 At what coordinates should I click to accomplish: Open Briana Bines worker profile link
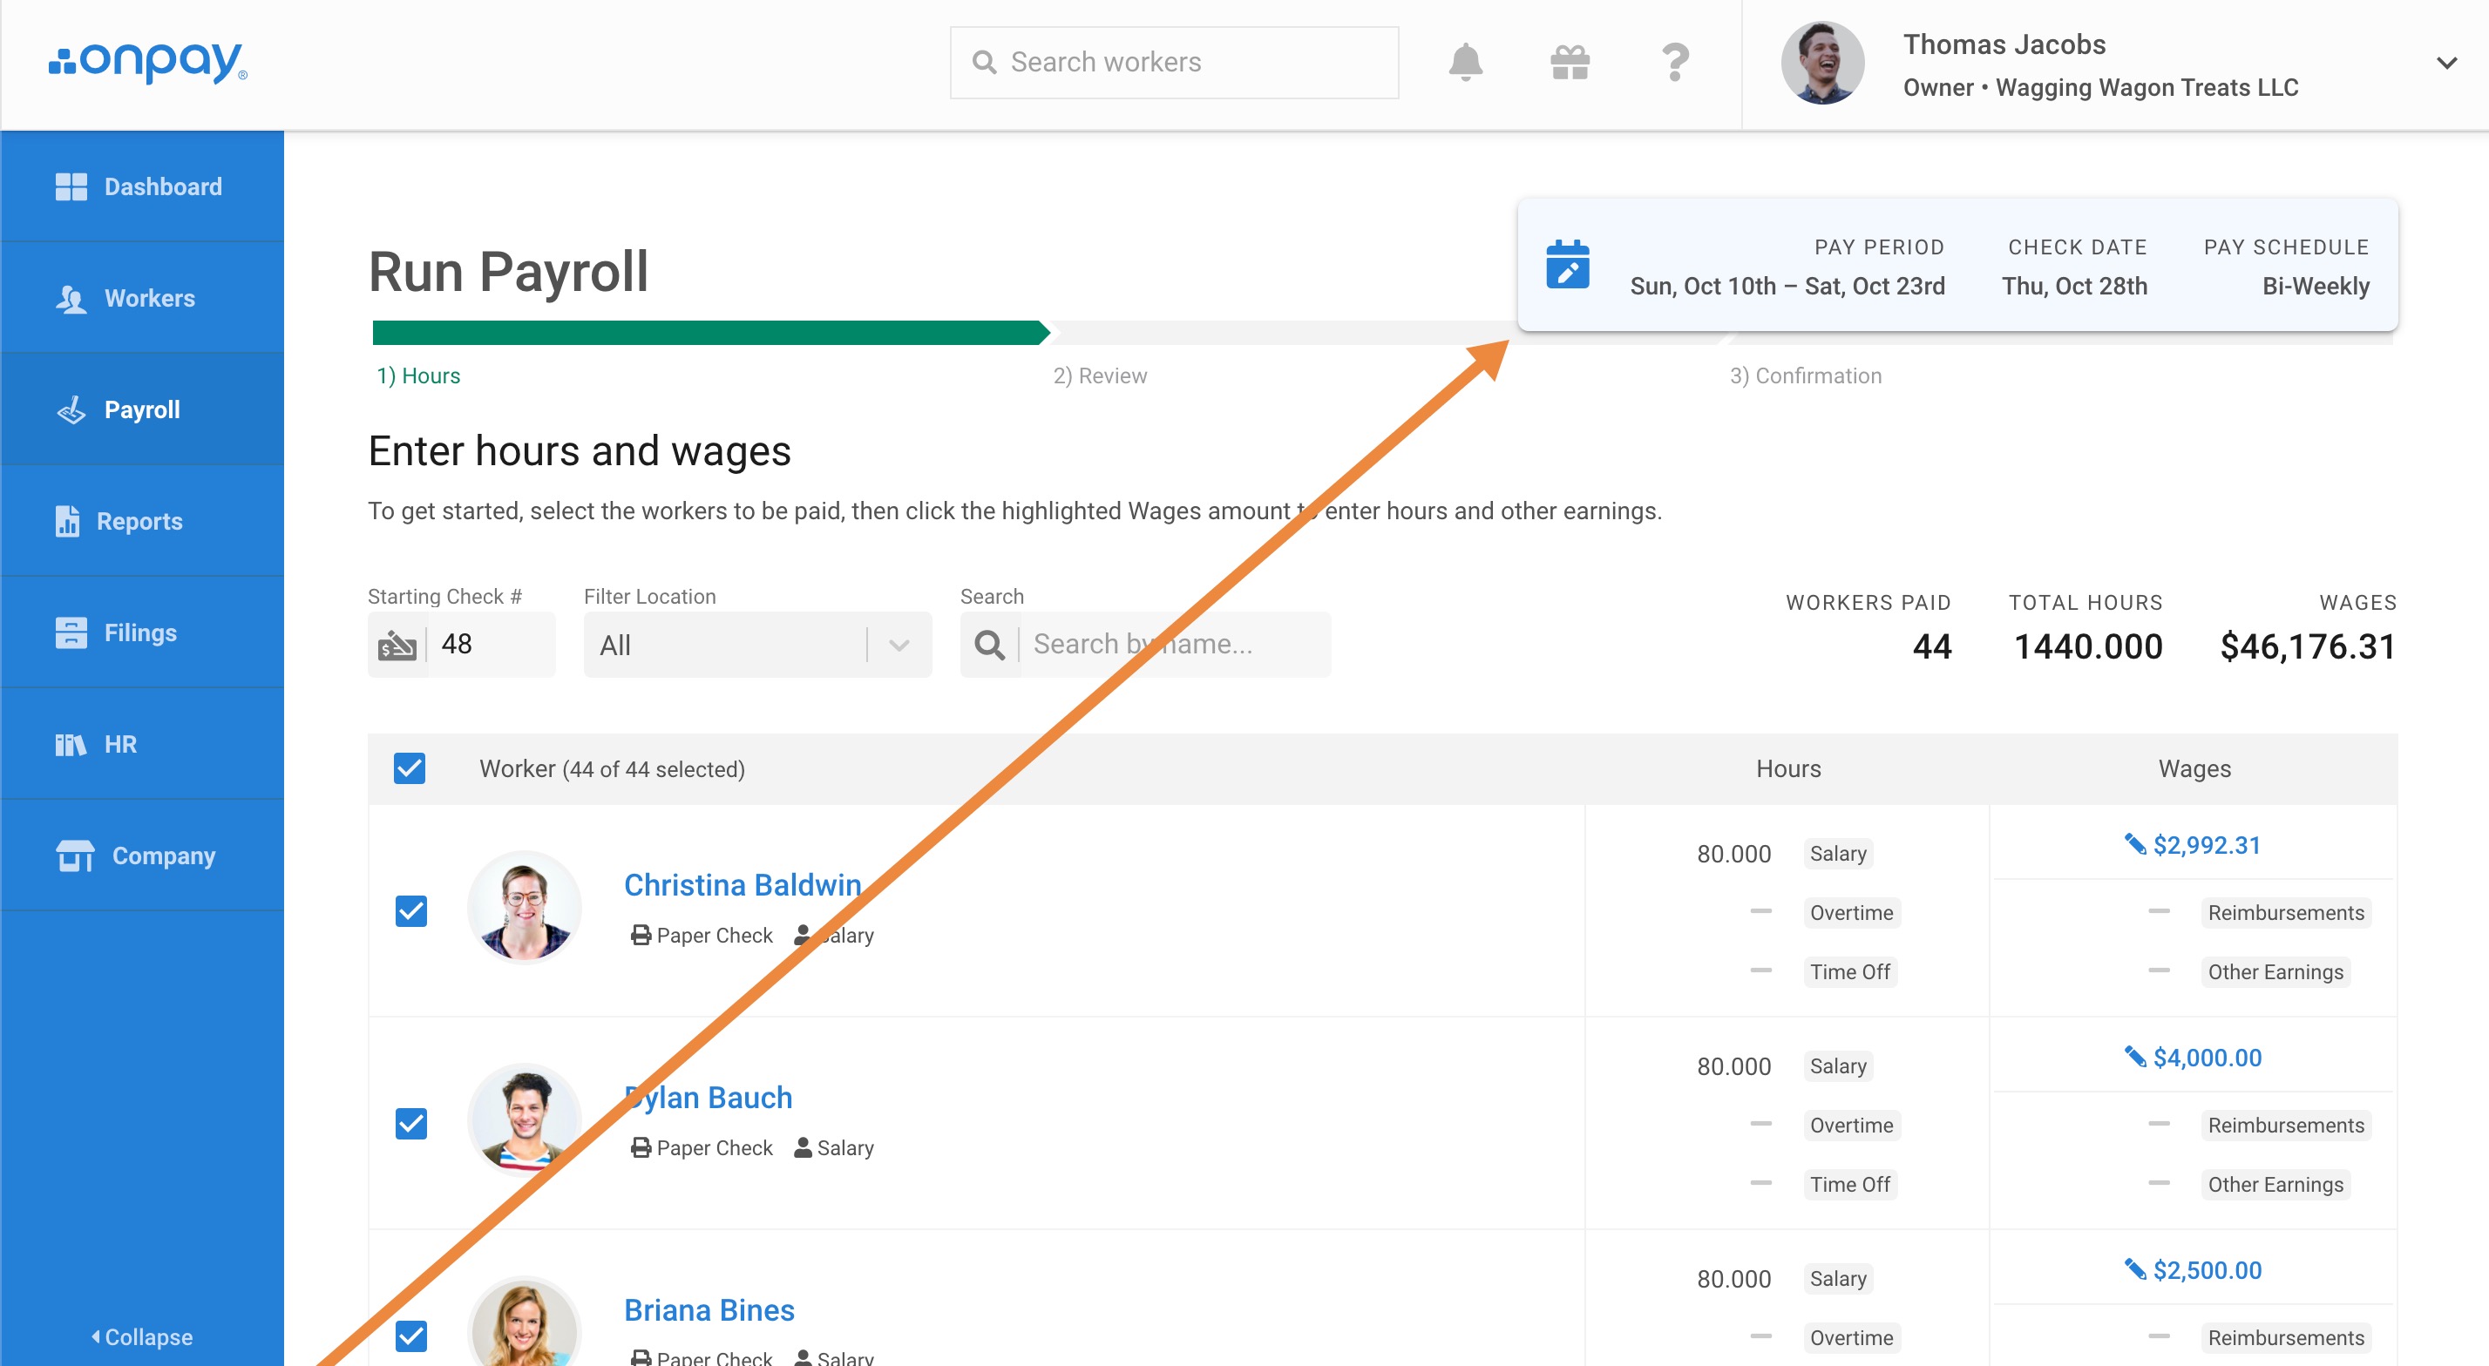pyautogui.click(x=709, y=1310)
